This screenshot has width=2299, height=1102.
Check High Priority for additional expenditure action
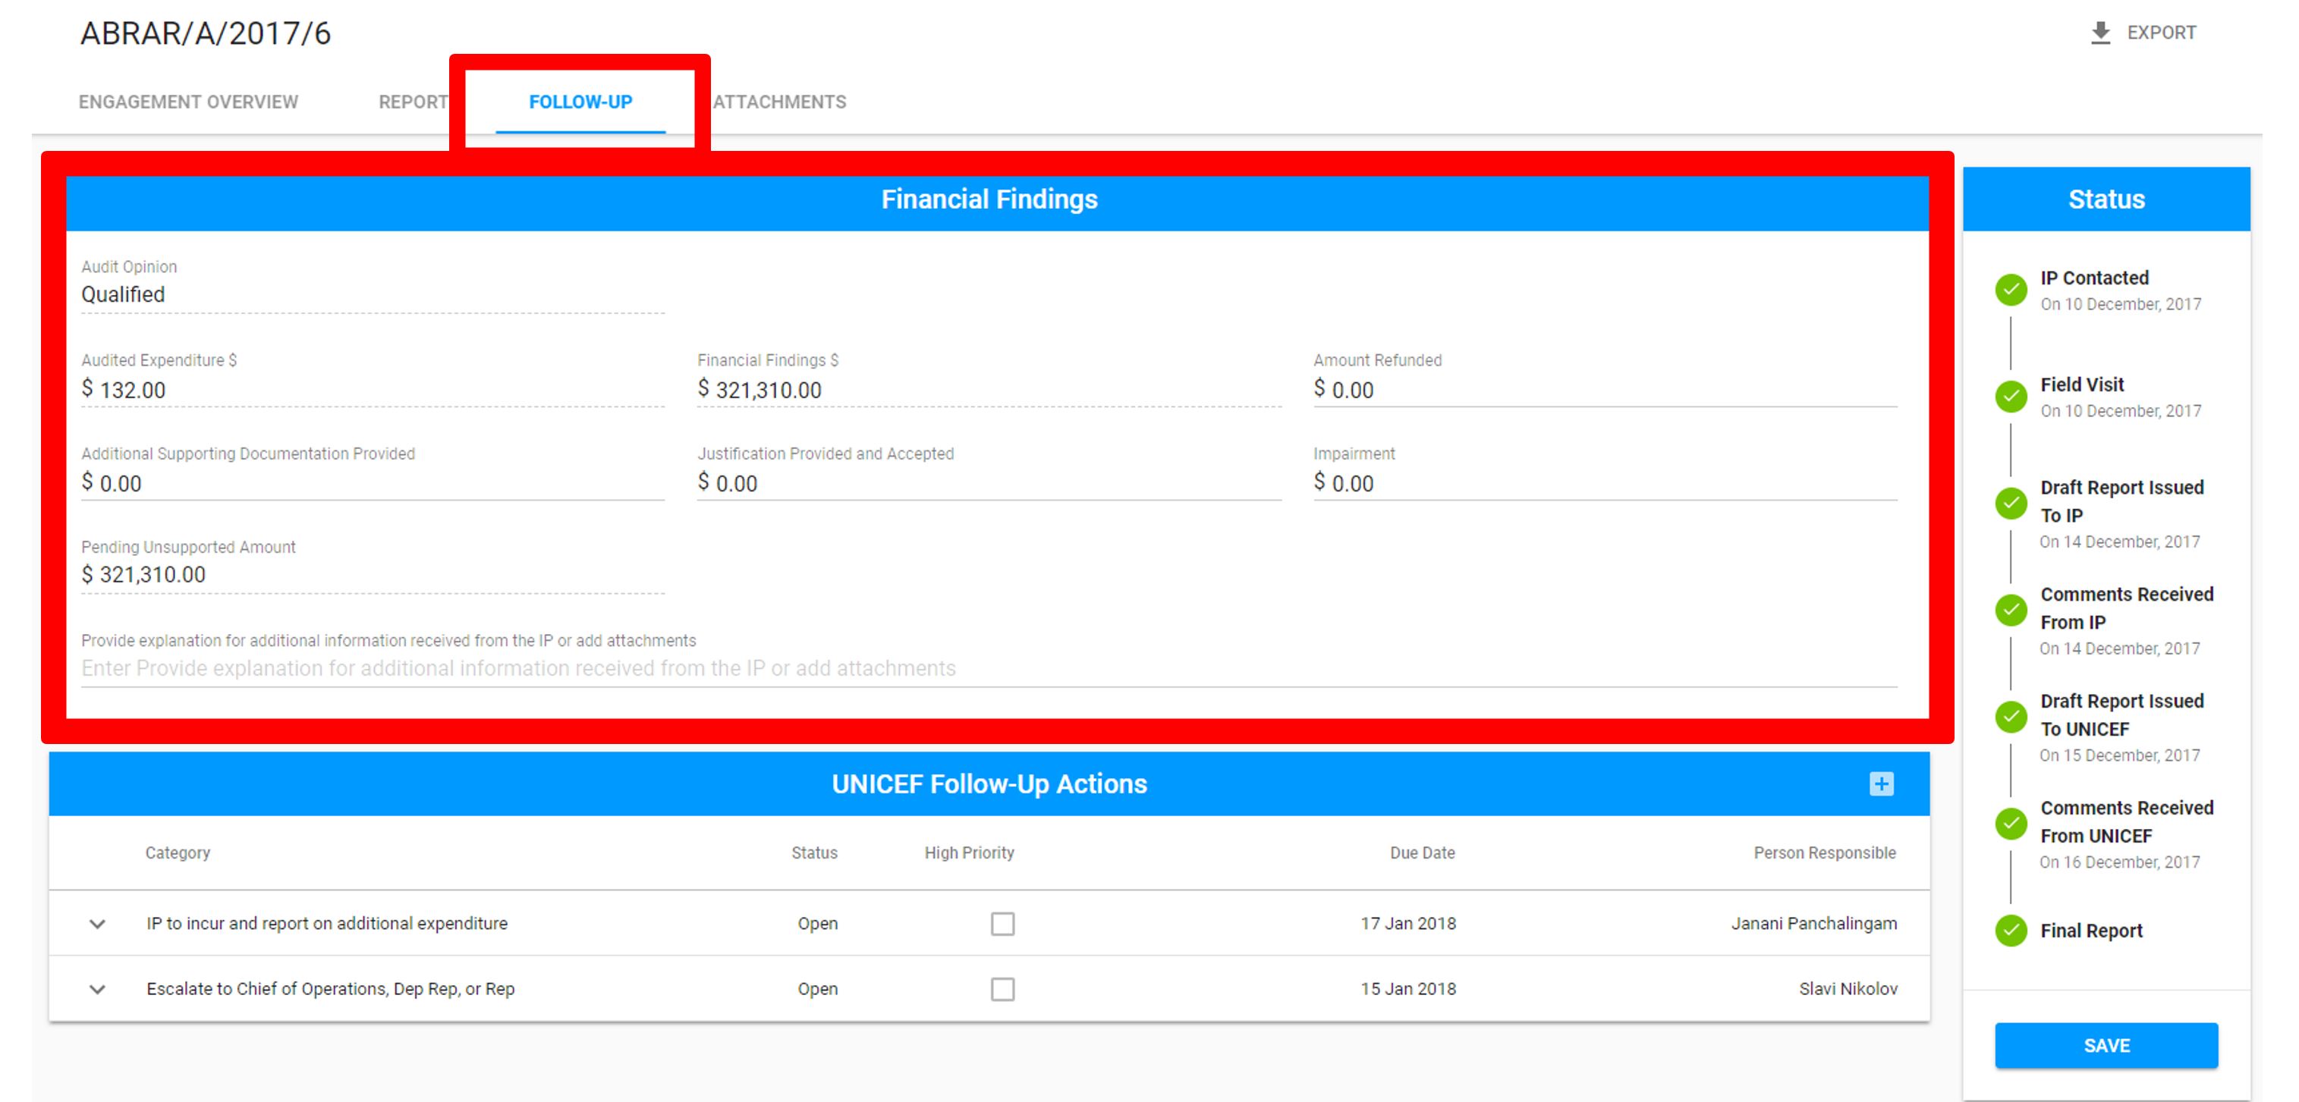[x=1002, y=924]
